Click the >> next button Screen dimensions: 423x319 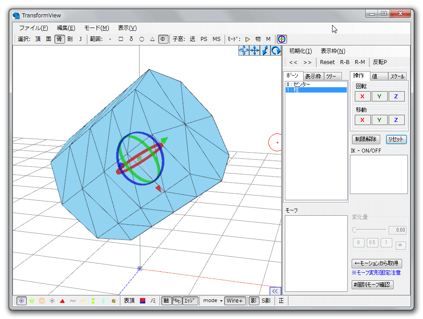click(307, 62)
